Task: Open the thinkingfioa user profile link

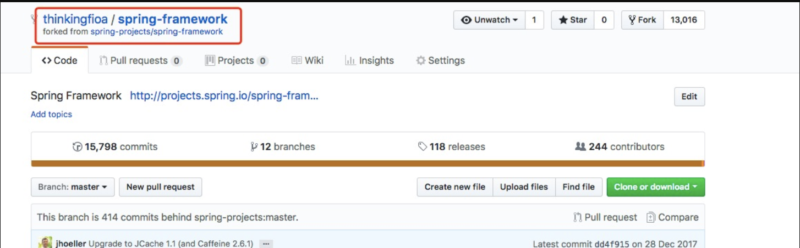Action: click(75, 19)
